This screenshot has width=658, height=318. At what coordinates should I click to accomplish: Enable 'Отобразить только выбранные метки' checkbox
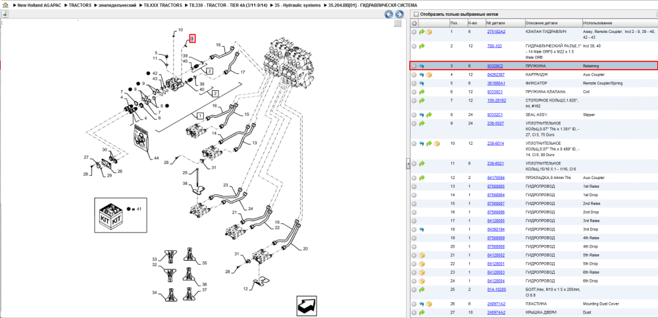(416, 14)
